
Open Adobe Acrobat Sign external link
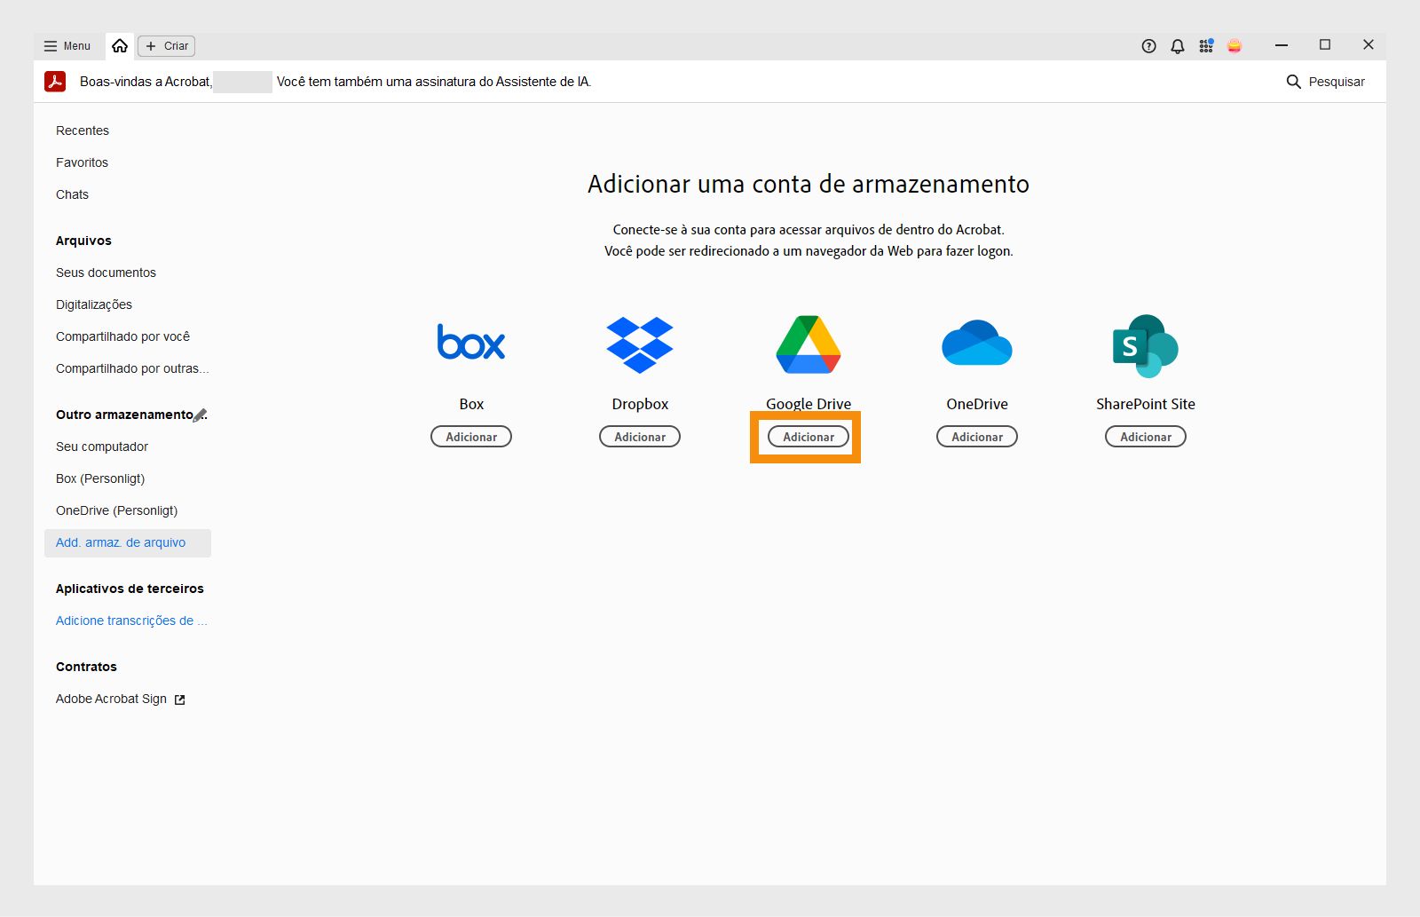click(x=110, y=699)
